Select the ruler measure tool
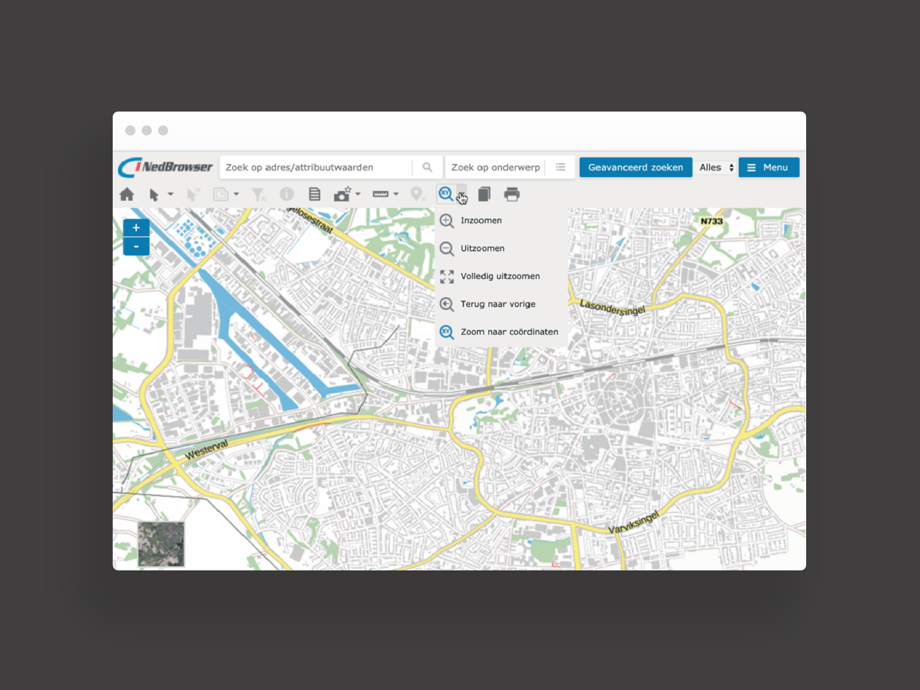The height and width of the screenshot is (690, 920). pyautogui.click(x=381, y=194)
